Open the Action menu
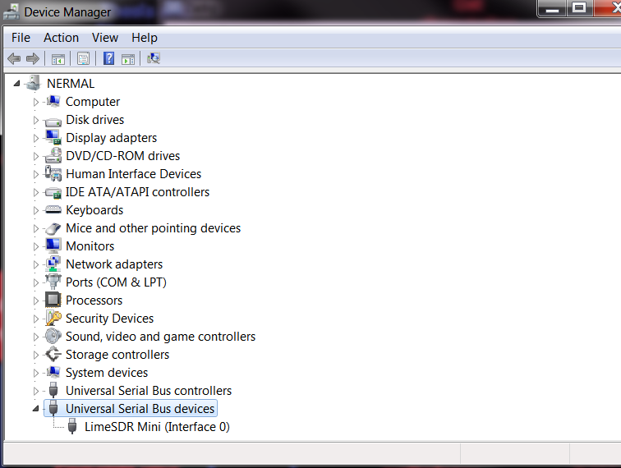The image size is (621, 468). point(61,38)
